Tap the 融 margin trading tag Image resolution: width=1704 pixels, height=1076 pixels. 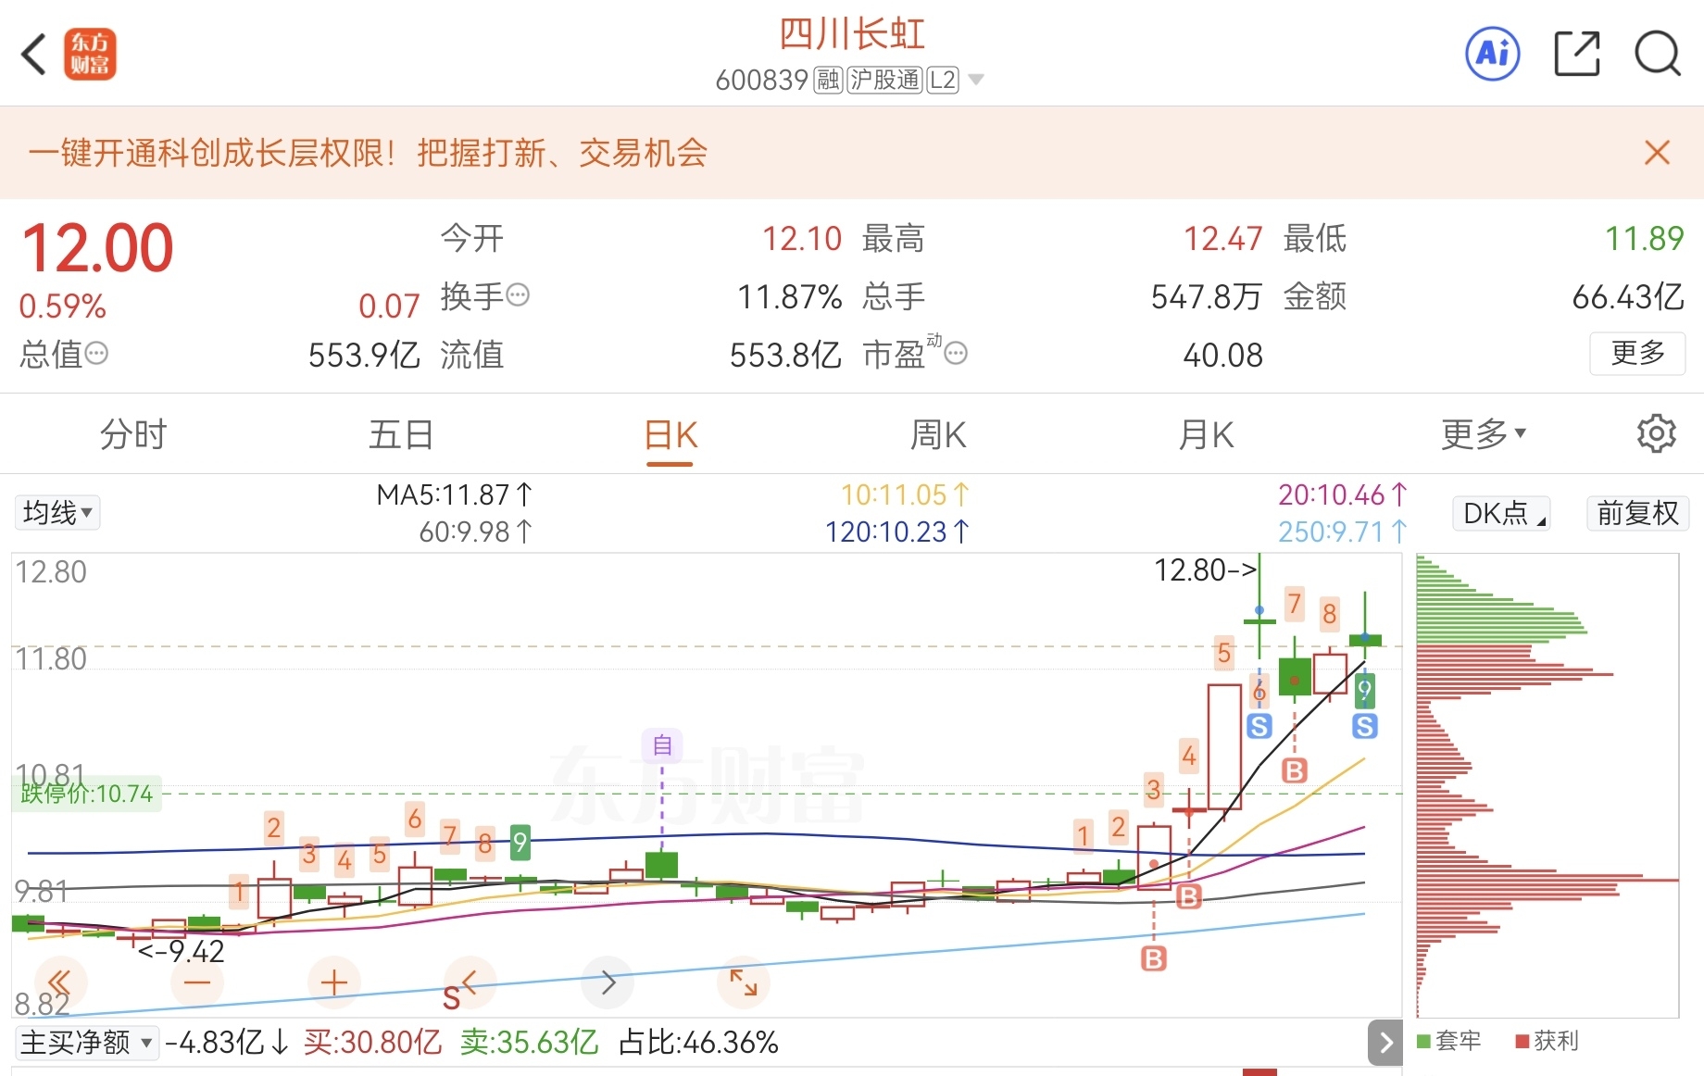click(828, 81)
